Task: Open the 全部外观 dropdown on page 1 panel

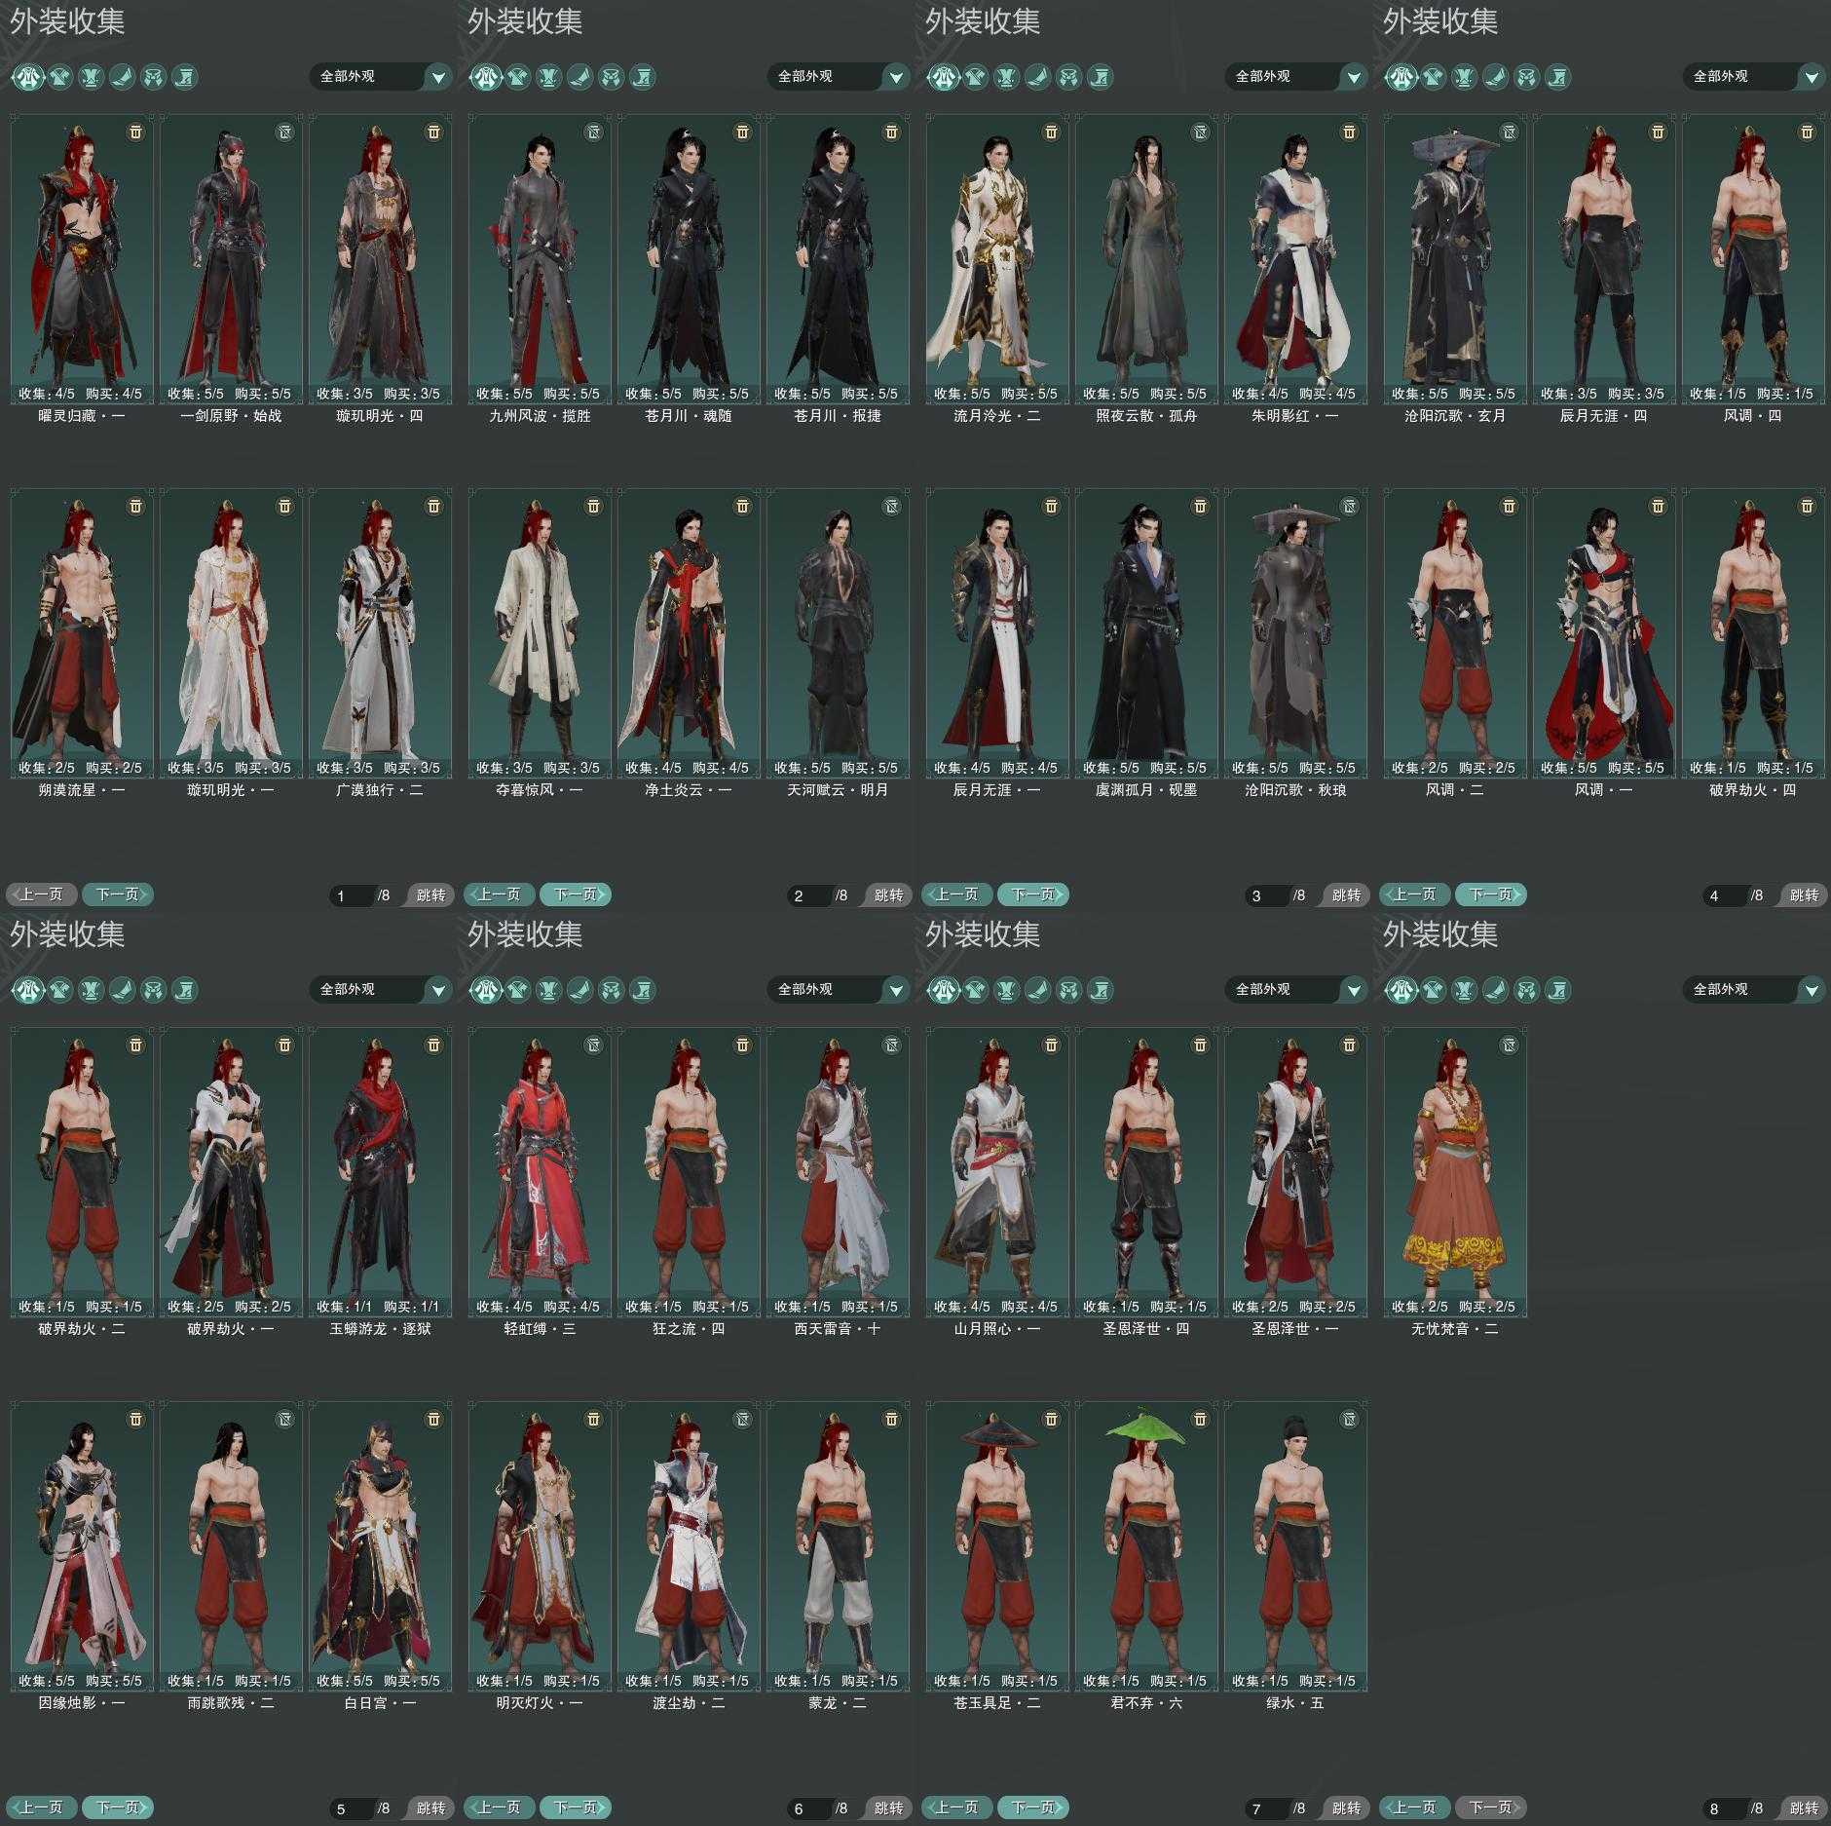Action: click(x=380, y=76)
